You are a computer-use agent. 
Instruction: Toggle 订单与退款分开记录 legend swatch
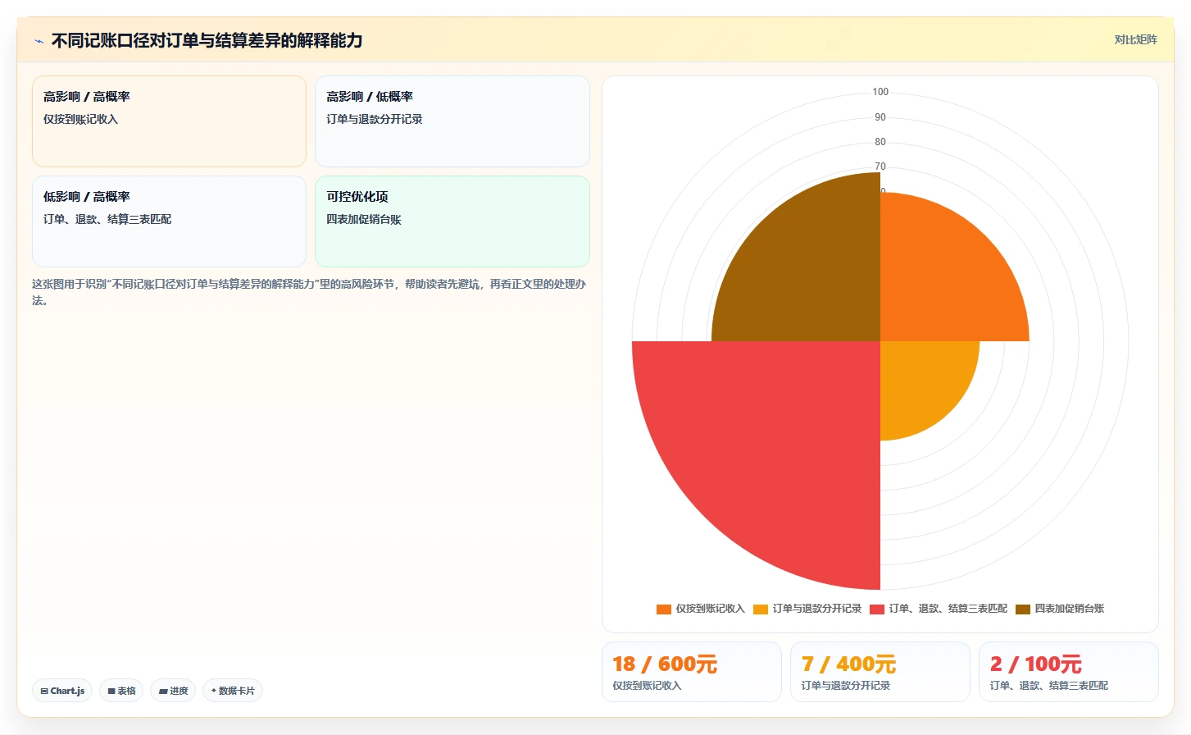(761, 609)
